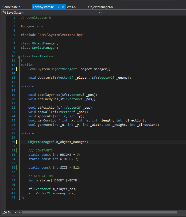Switch to the GameState.h tab
Screen dimensions: 186x217
(11, 7)
